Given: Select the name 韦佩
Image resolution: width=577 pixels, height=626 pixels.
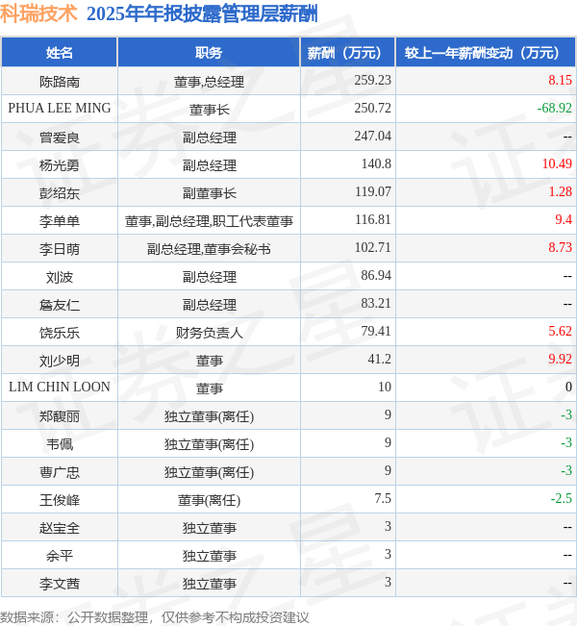Looking at the screenshot, I should (60, 444).
